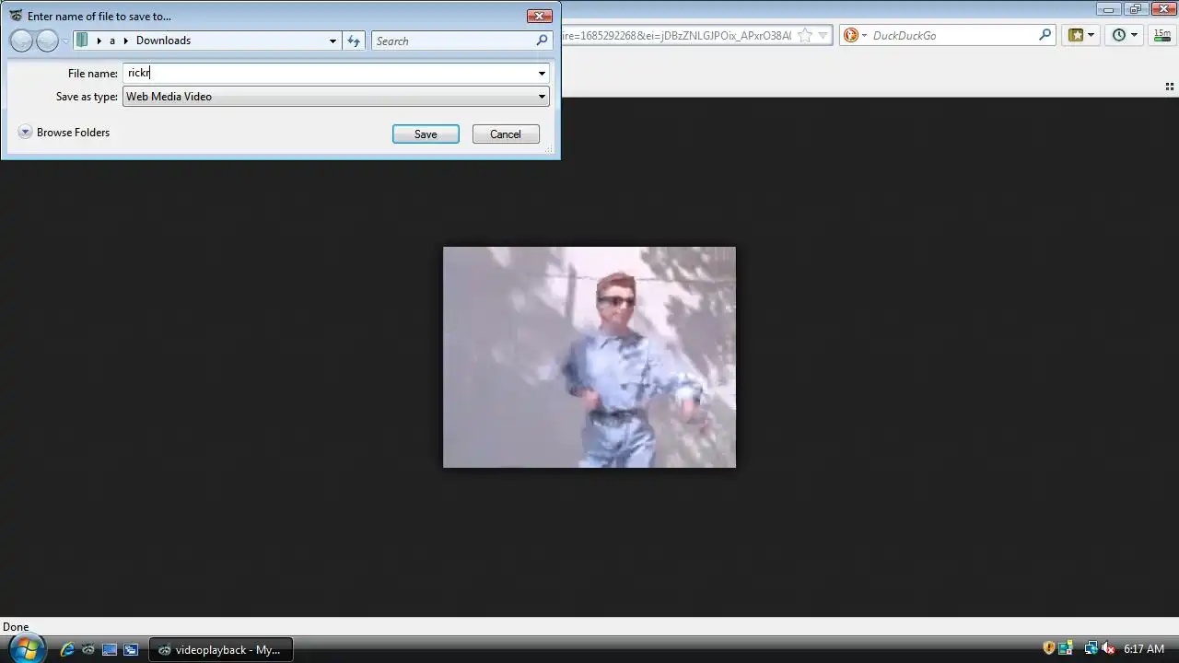Click the video frame in the browser

pyautogui.click(x=589, y=357)
